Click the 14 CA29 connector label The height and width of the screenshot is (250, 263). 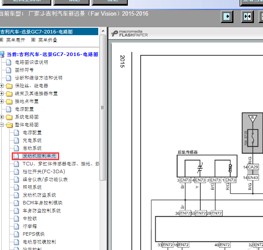(251, 167)
